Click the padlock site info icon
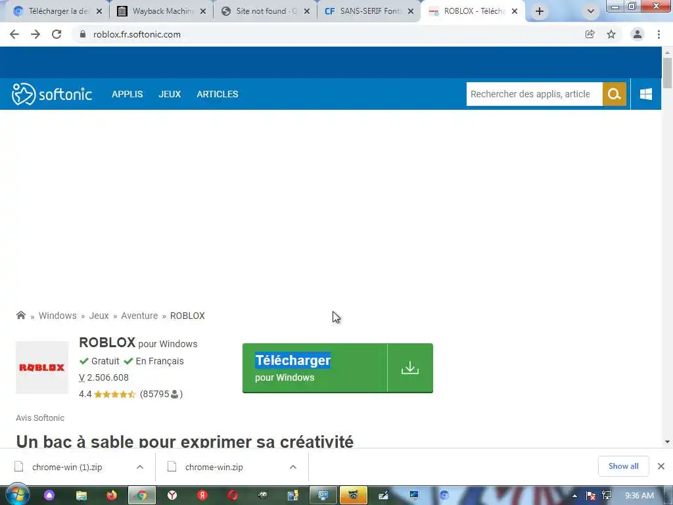 pyautogui.click(x=83, y=34)
